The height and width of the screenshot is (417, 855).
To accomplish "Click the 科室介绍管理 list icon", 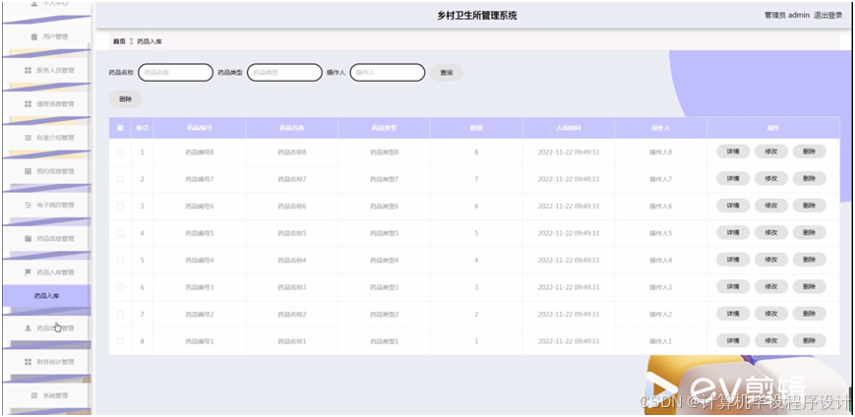I will 28,138.
